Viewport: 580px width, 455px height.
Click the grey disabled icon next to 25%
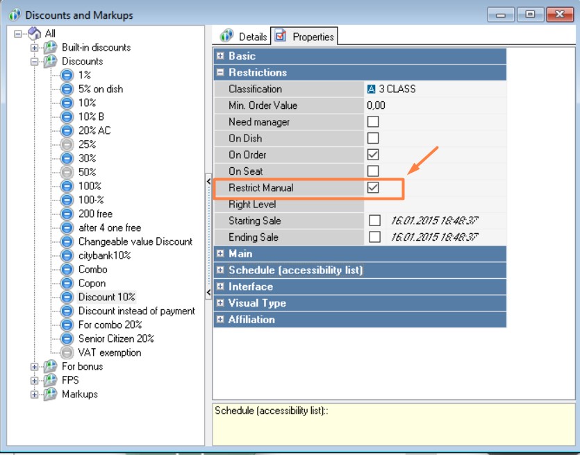(67, 144)
